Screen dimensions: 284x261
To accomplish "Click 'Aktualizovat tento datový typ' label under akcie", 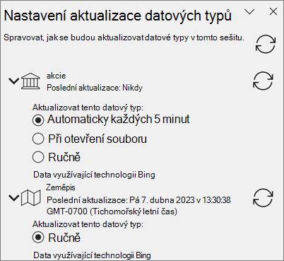I will pos(88,108).
